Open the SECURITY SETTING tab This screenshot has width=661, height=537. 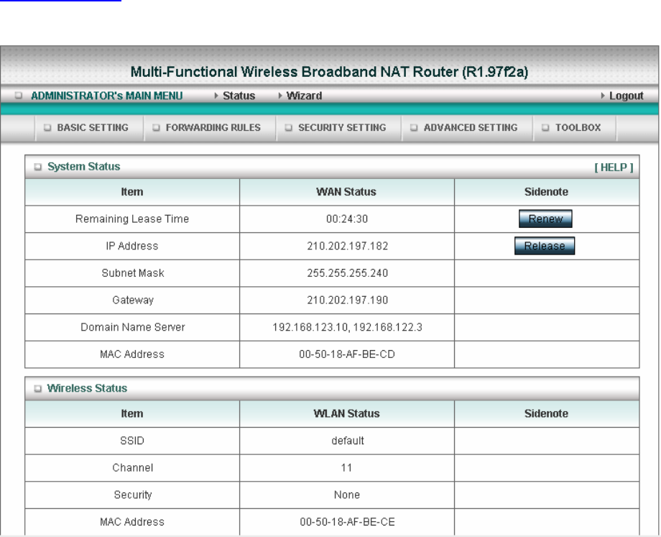(342, 127)
